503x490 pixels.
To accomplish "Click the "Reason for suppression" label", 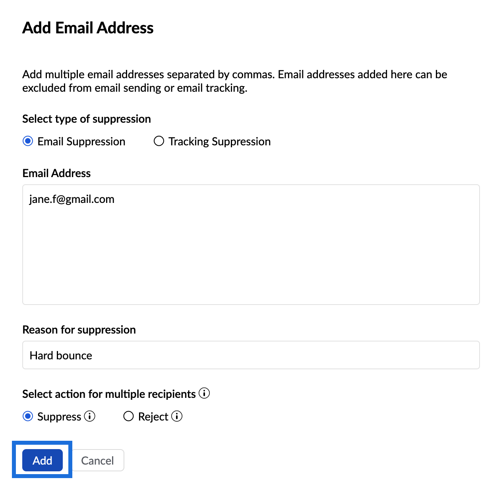I will (79, 330).
